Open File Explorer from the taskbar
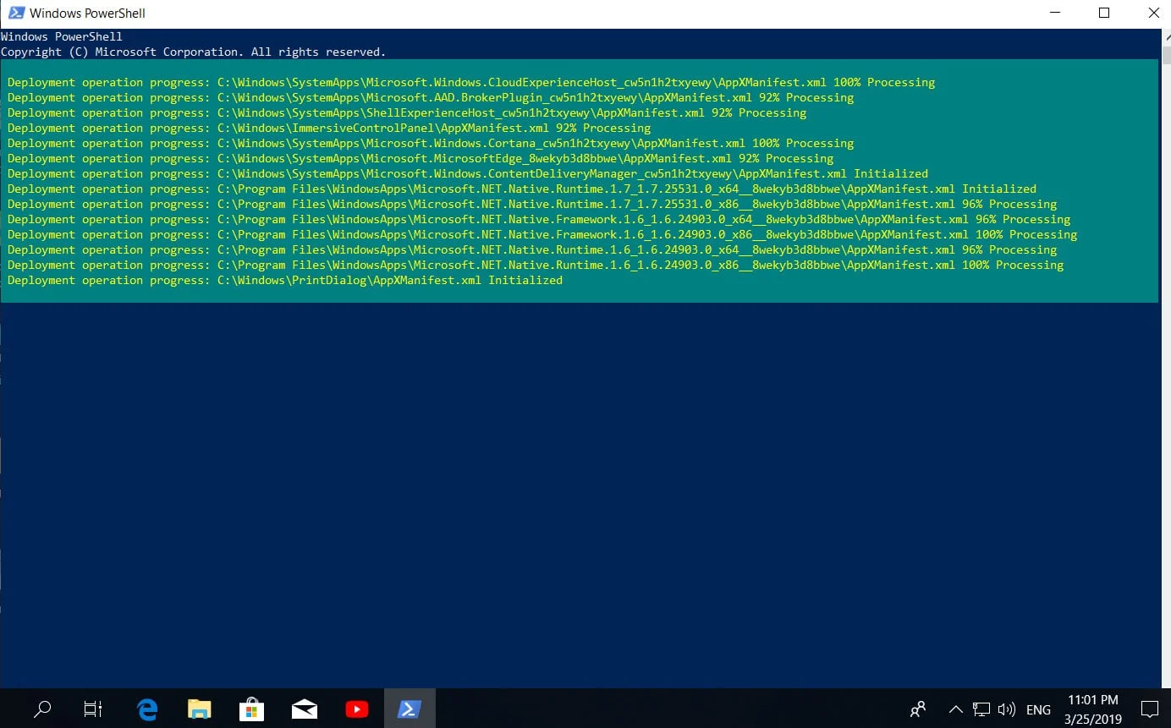Screen dimensions: 1171x728 tap(199, 709)
